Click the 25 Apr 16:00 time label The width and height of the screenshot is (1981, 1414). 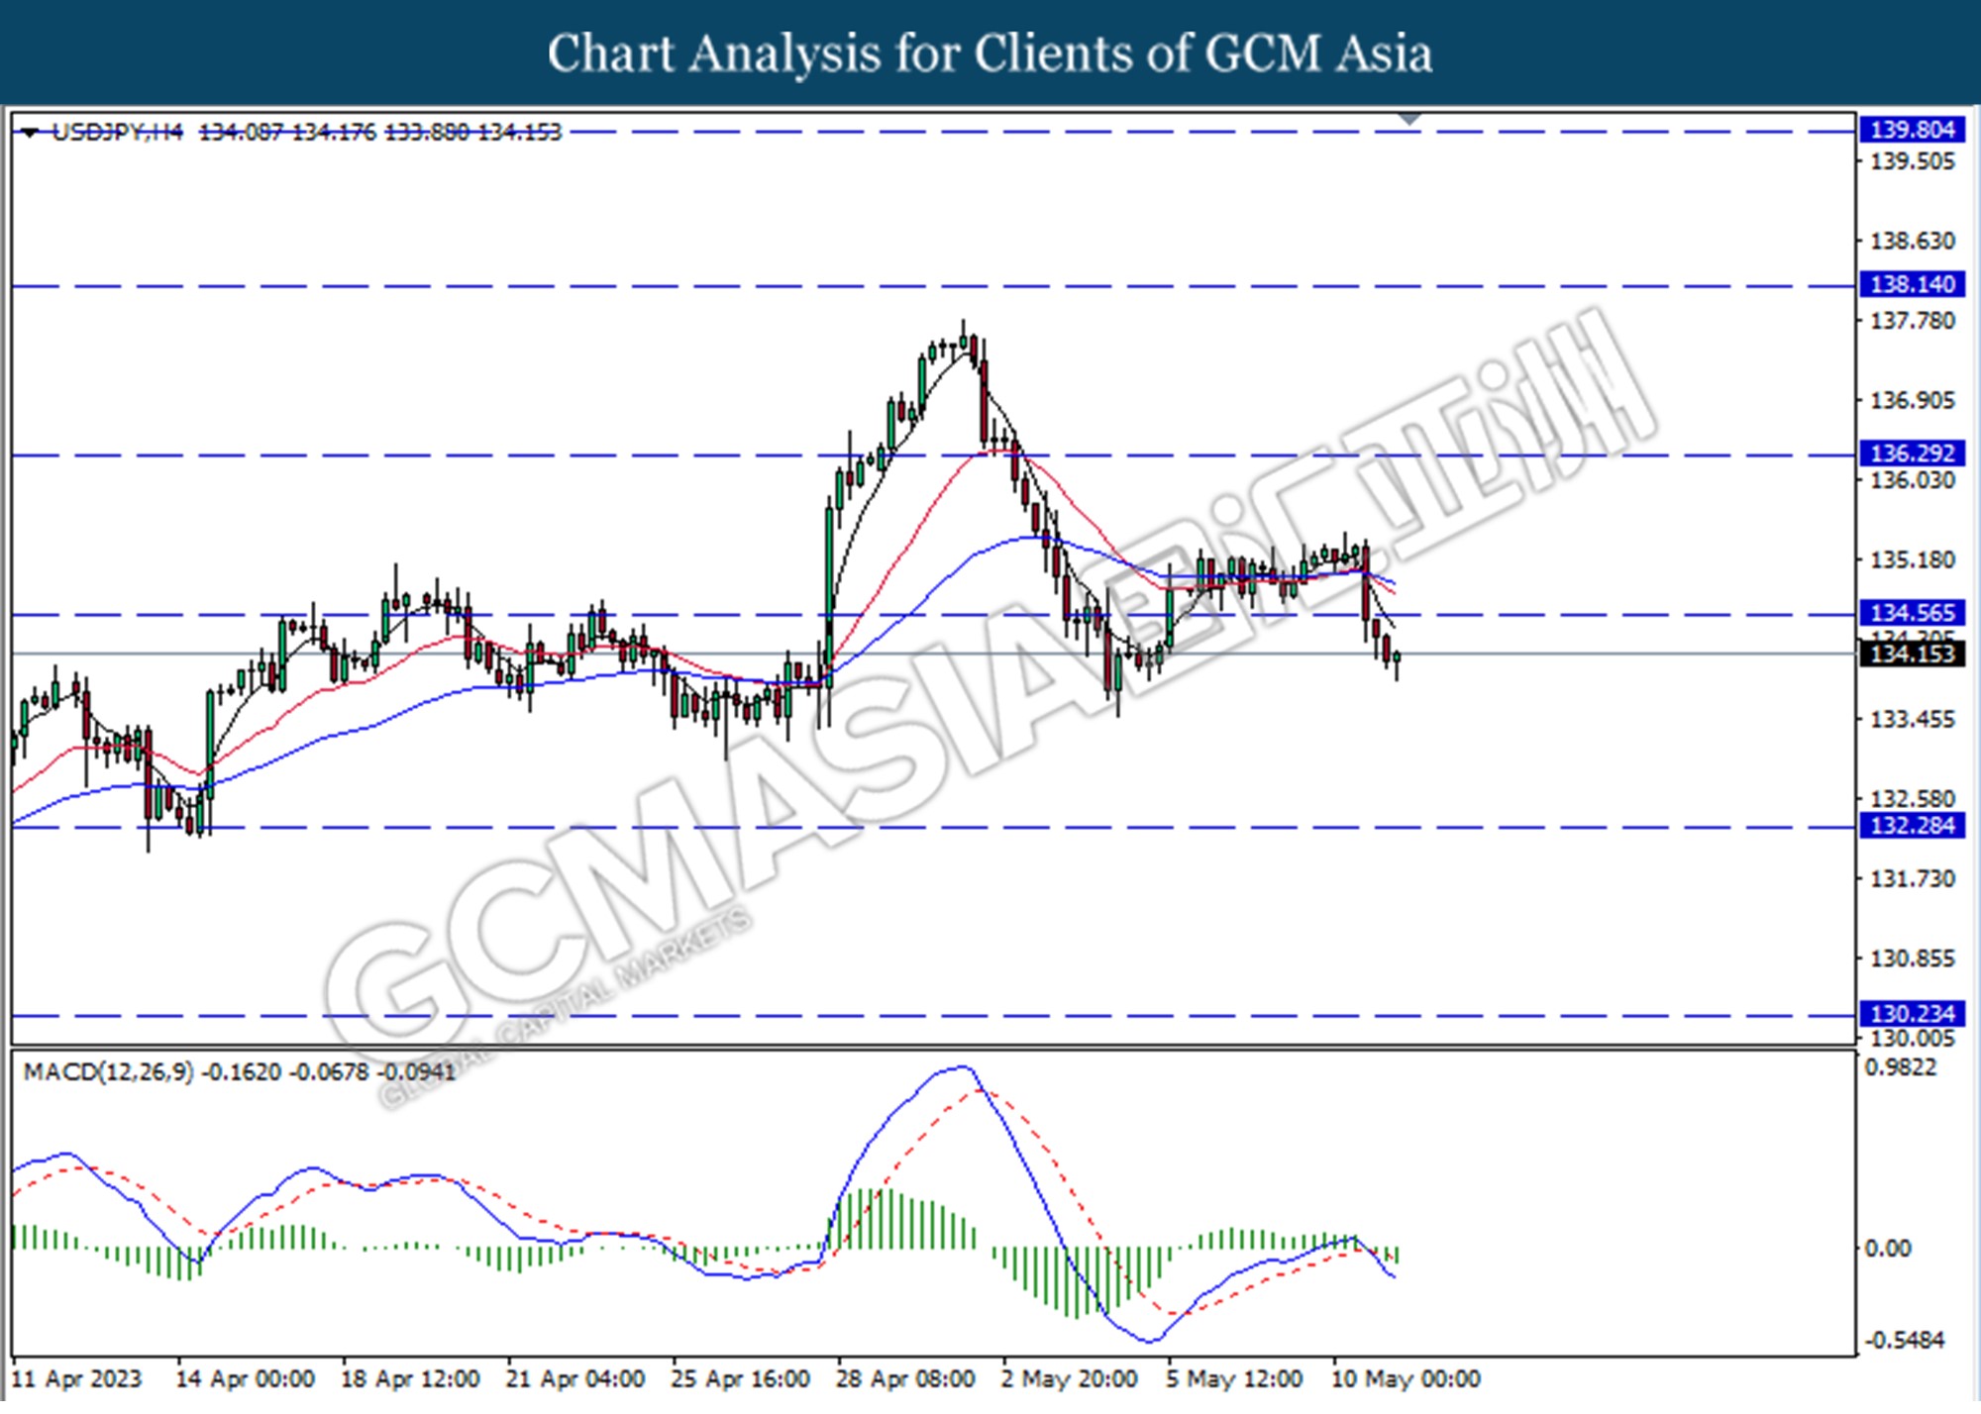coord(740,1379)
